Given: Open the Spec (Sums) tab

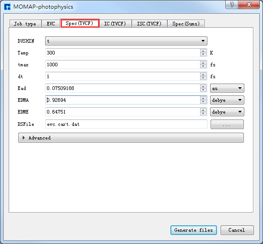Looking at the screenshot, I should (x=186, y=24).
